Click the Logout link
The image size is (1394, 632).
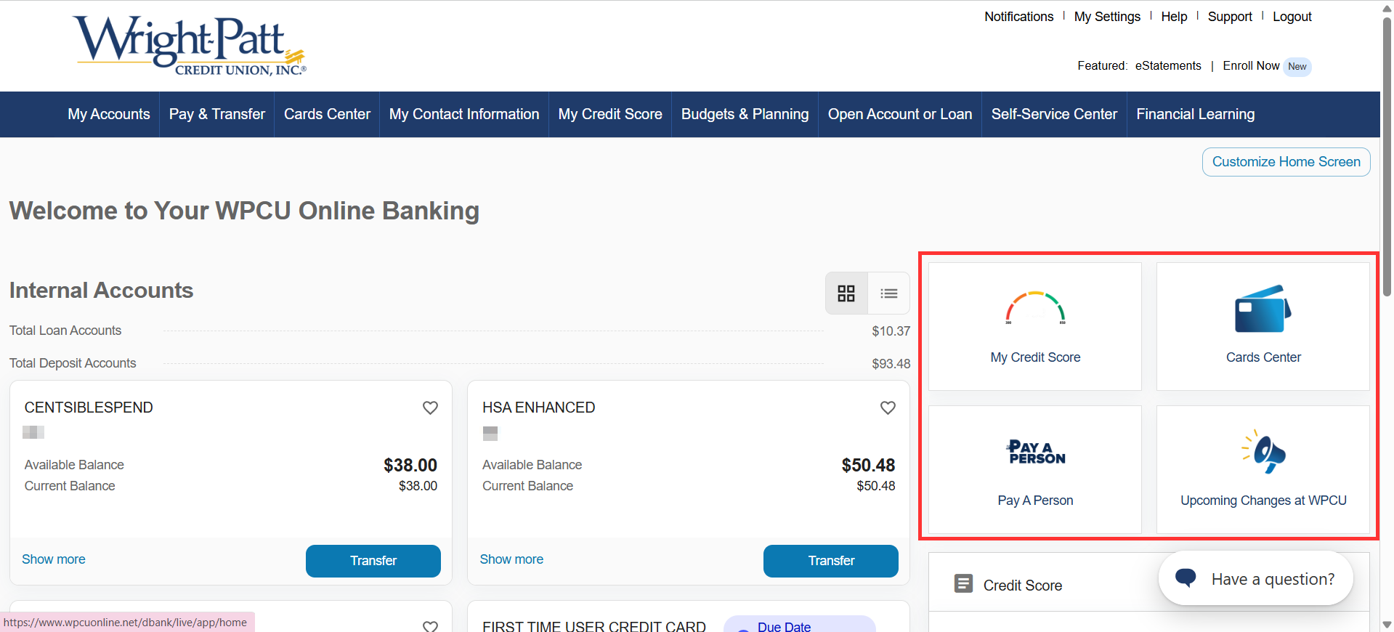[x=1292, y=17]
